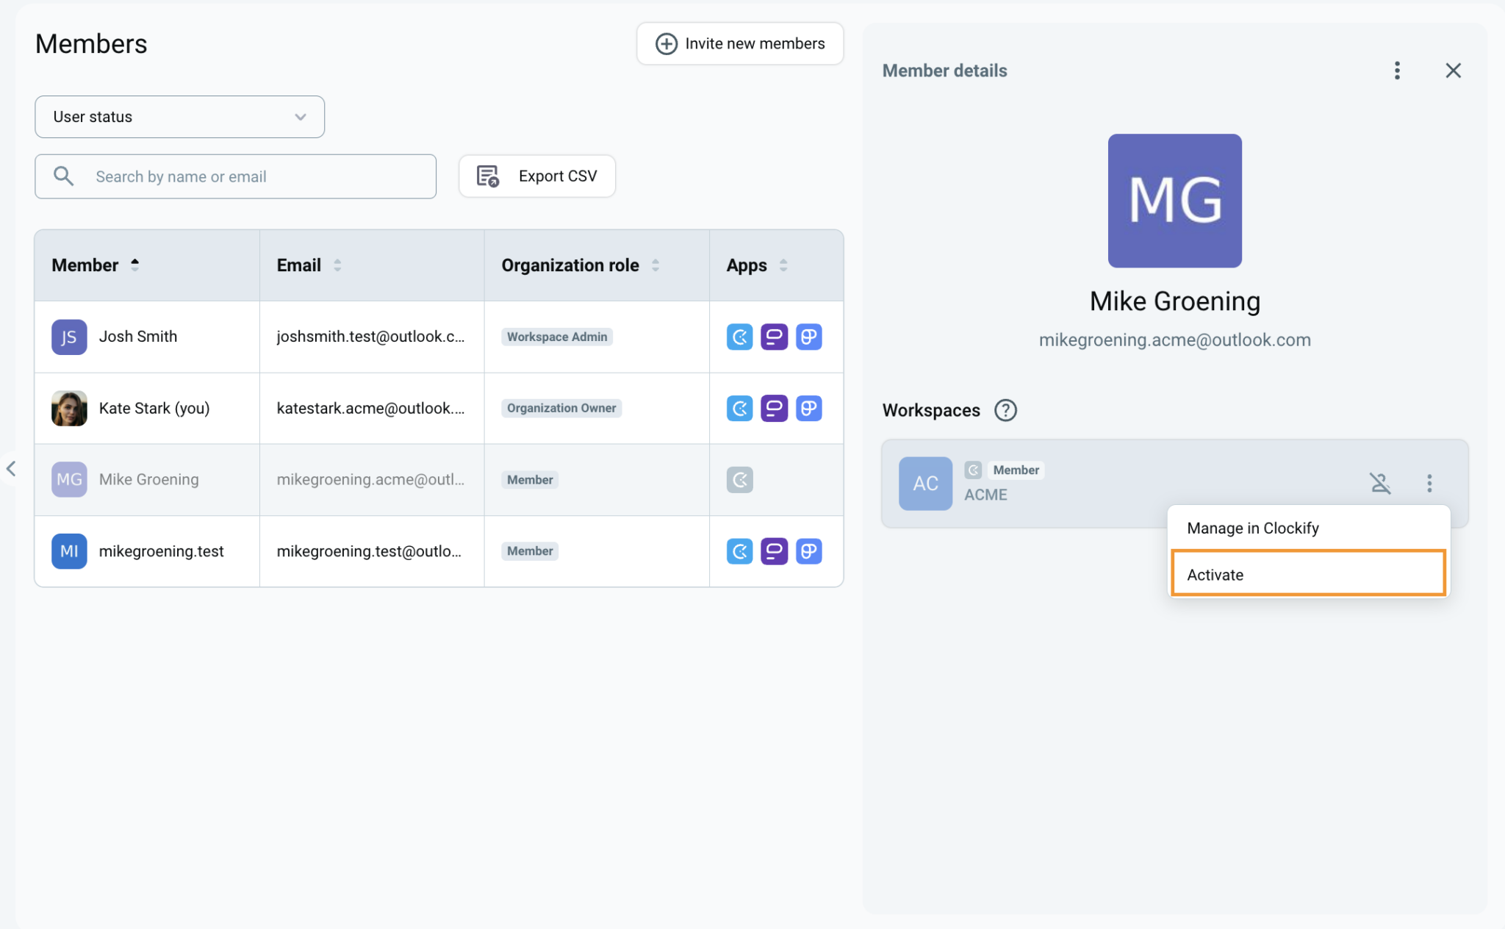Click joshsmith.test@outlook email cell

click(371, 337)
